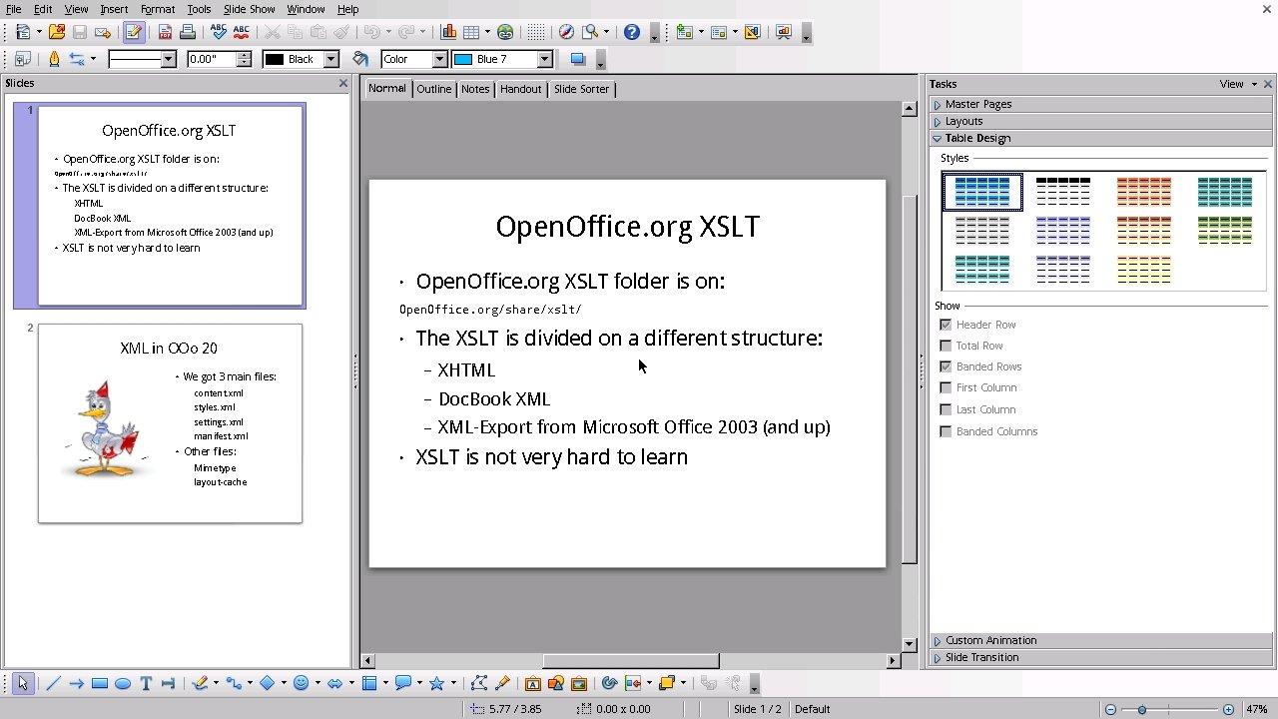Select the Ellipse drawing tool
The image size is (1278, 719).
pos(122,683)
